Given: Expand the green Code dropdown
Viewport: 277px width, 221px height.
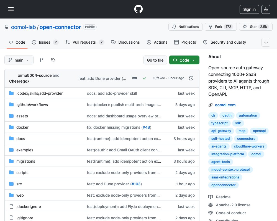Looking at the screenshot, I should point(184,60).
